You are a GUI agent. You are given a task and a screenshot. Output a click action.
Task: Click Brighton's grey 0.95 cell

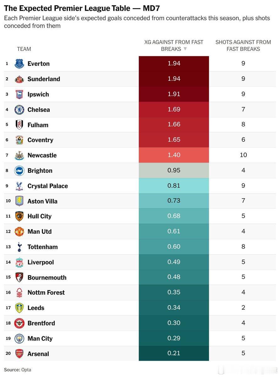point(174,171)
